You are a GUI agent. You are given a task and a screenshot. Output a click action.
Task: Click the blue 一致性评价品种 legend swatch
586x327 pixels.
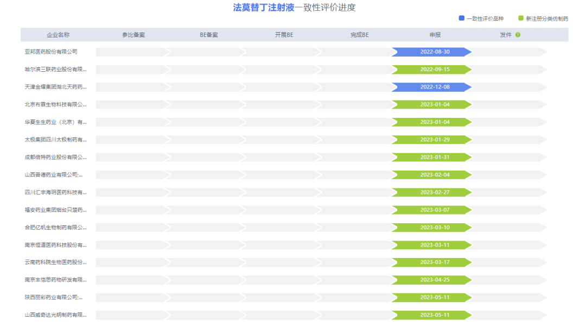(462, 18)
